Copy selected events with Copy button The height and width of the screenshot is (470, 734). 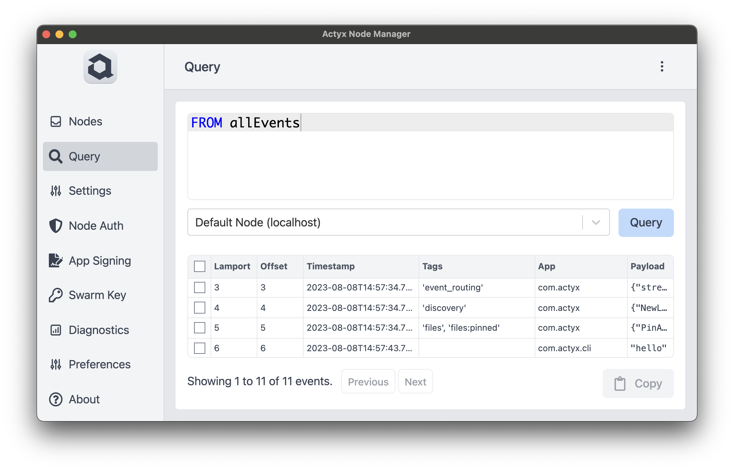pyautogui.click(x=638, y=384)
